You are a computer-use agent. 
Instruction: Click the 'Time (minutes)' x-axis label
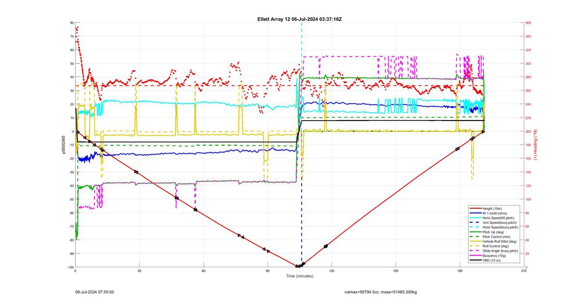299,276
